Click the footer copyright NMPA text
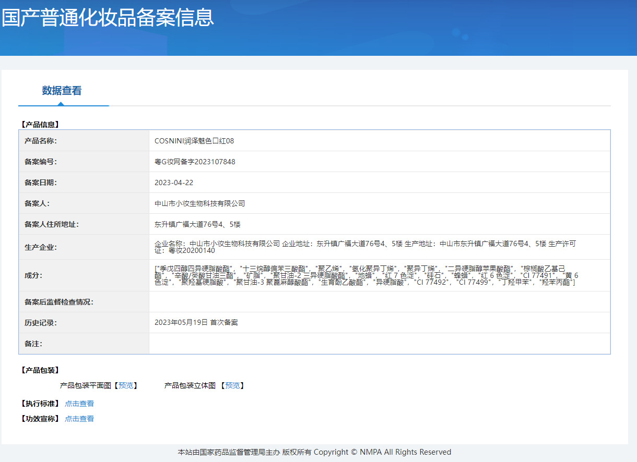637x462 pixels. tap(314, 452)
